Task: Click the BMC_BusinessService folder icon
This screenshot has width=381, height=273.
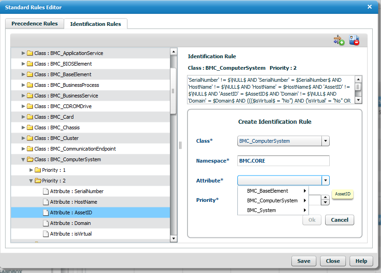Action: [30, 96]
